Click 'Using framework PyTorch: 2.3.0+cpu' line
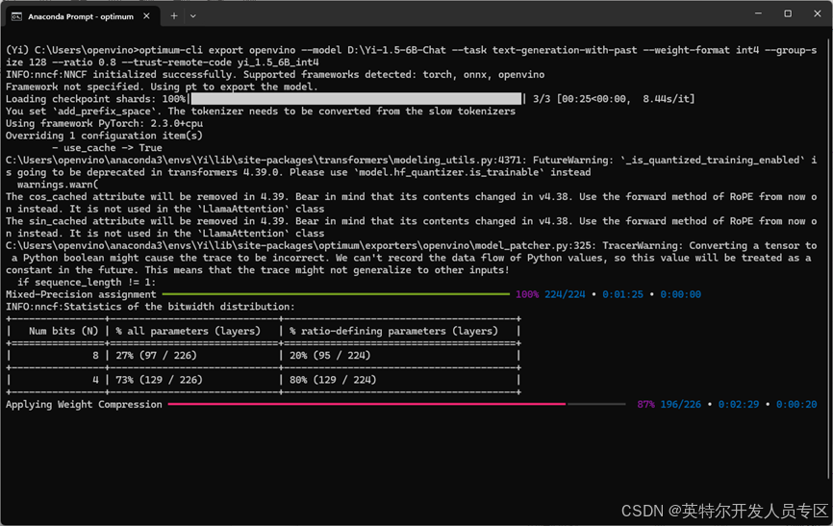This screenshot has height=526, width=833. (x=104, y=123)
